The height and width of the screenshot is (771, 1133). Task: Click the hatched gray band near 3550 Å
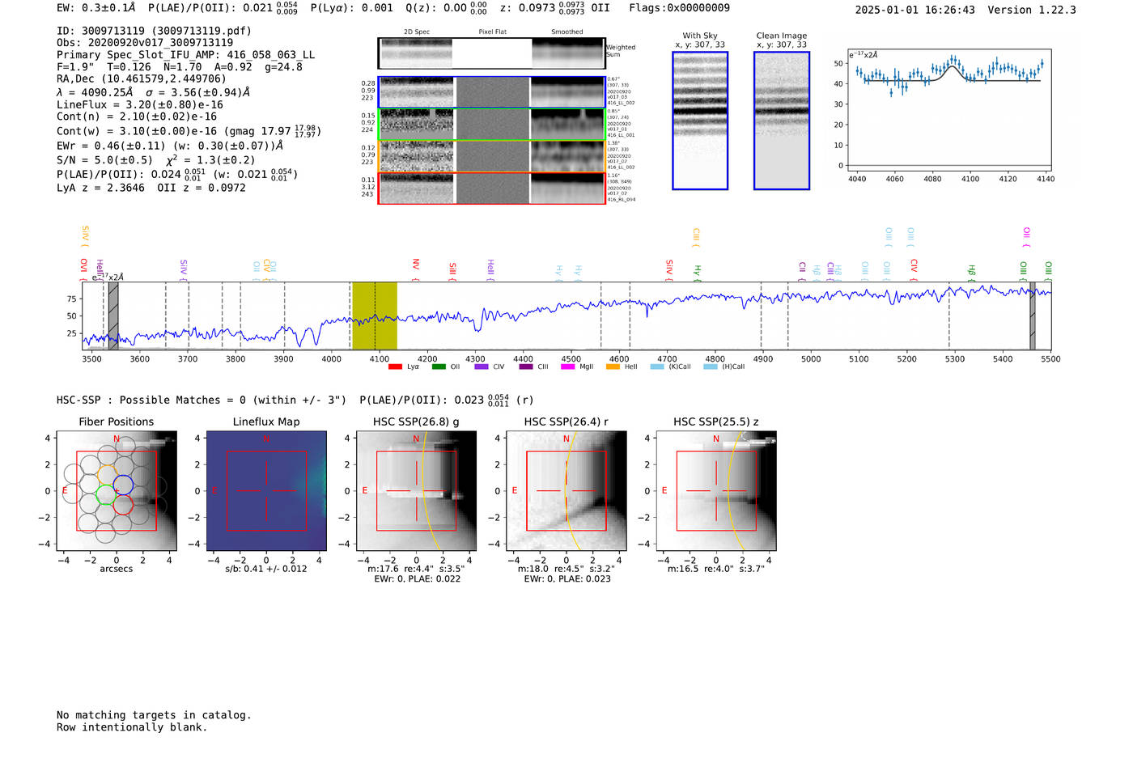pyautogui.click(x=113, y=316)
